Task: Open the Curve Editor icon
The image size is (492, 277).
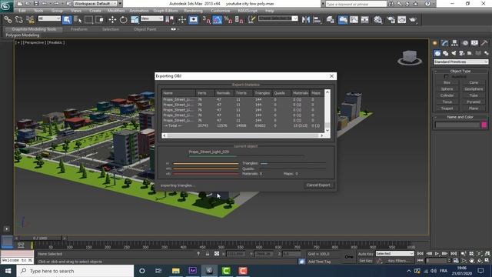Action: 354,20
